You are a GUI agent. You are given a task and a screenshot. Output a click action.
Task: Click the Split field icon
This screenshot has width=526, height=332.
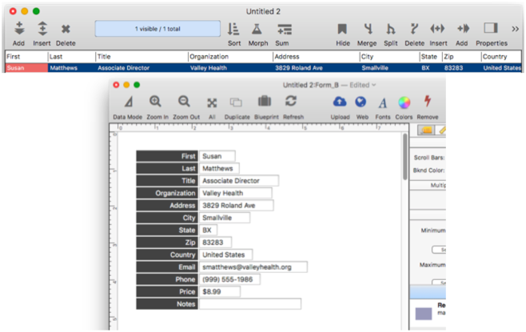pos(390,29)
